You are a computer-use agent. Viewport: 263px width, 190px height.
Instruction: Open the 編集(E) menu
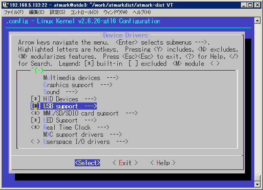coord(37,12)
